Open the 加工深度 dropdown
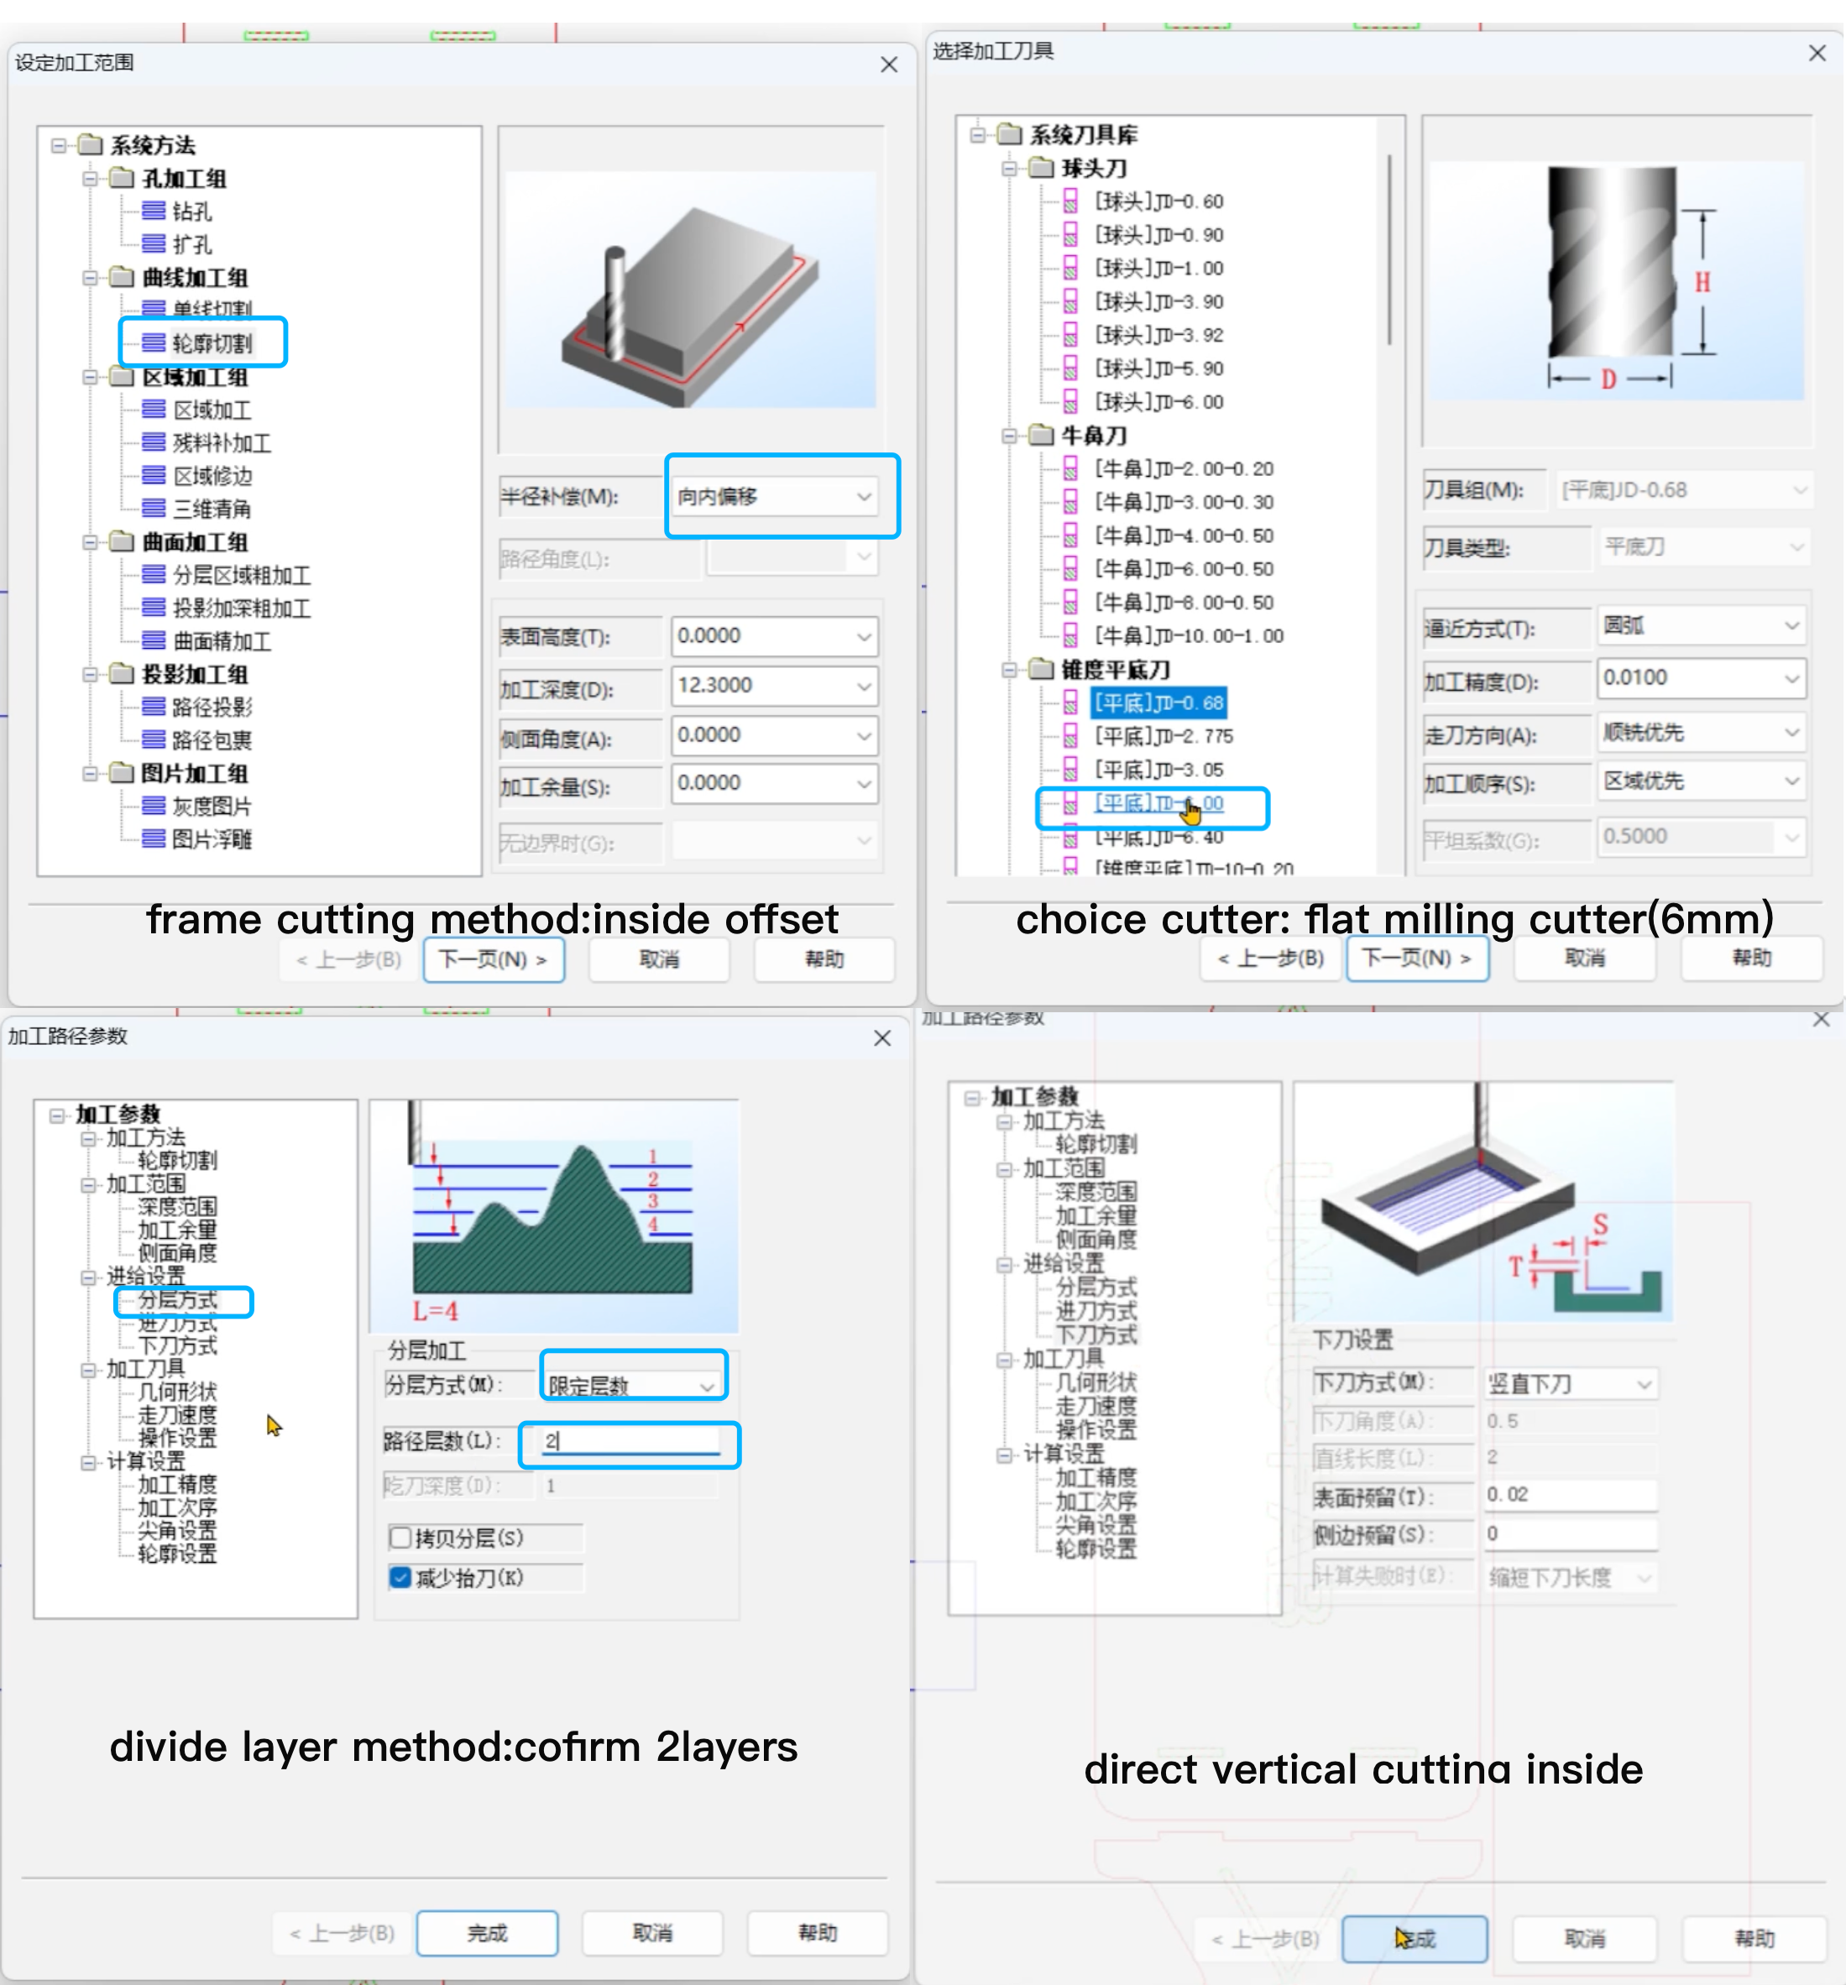The height and width of the screenshot is (1985, 1846). [774, 686]
